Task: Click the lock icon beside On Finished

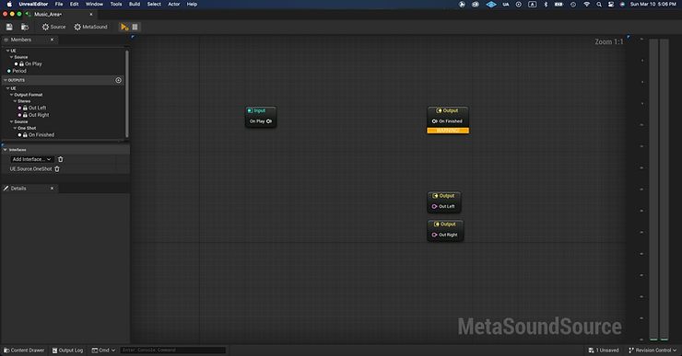Action: pyautogui.click(x=25, y=135)
